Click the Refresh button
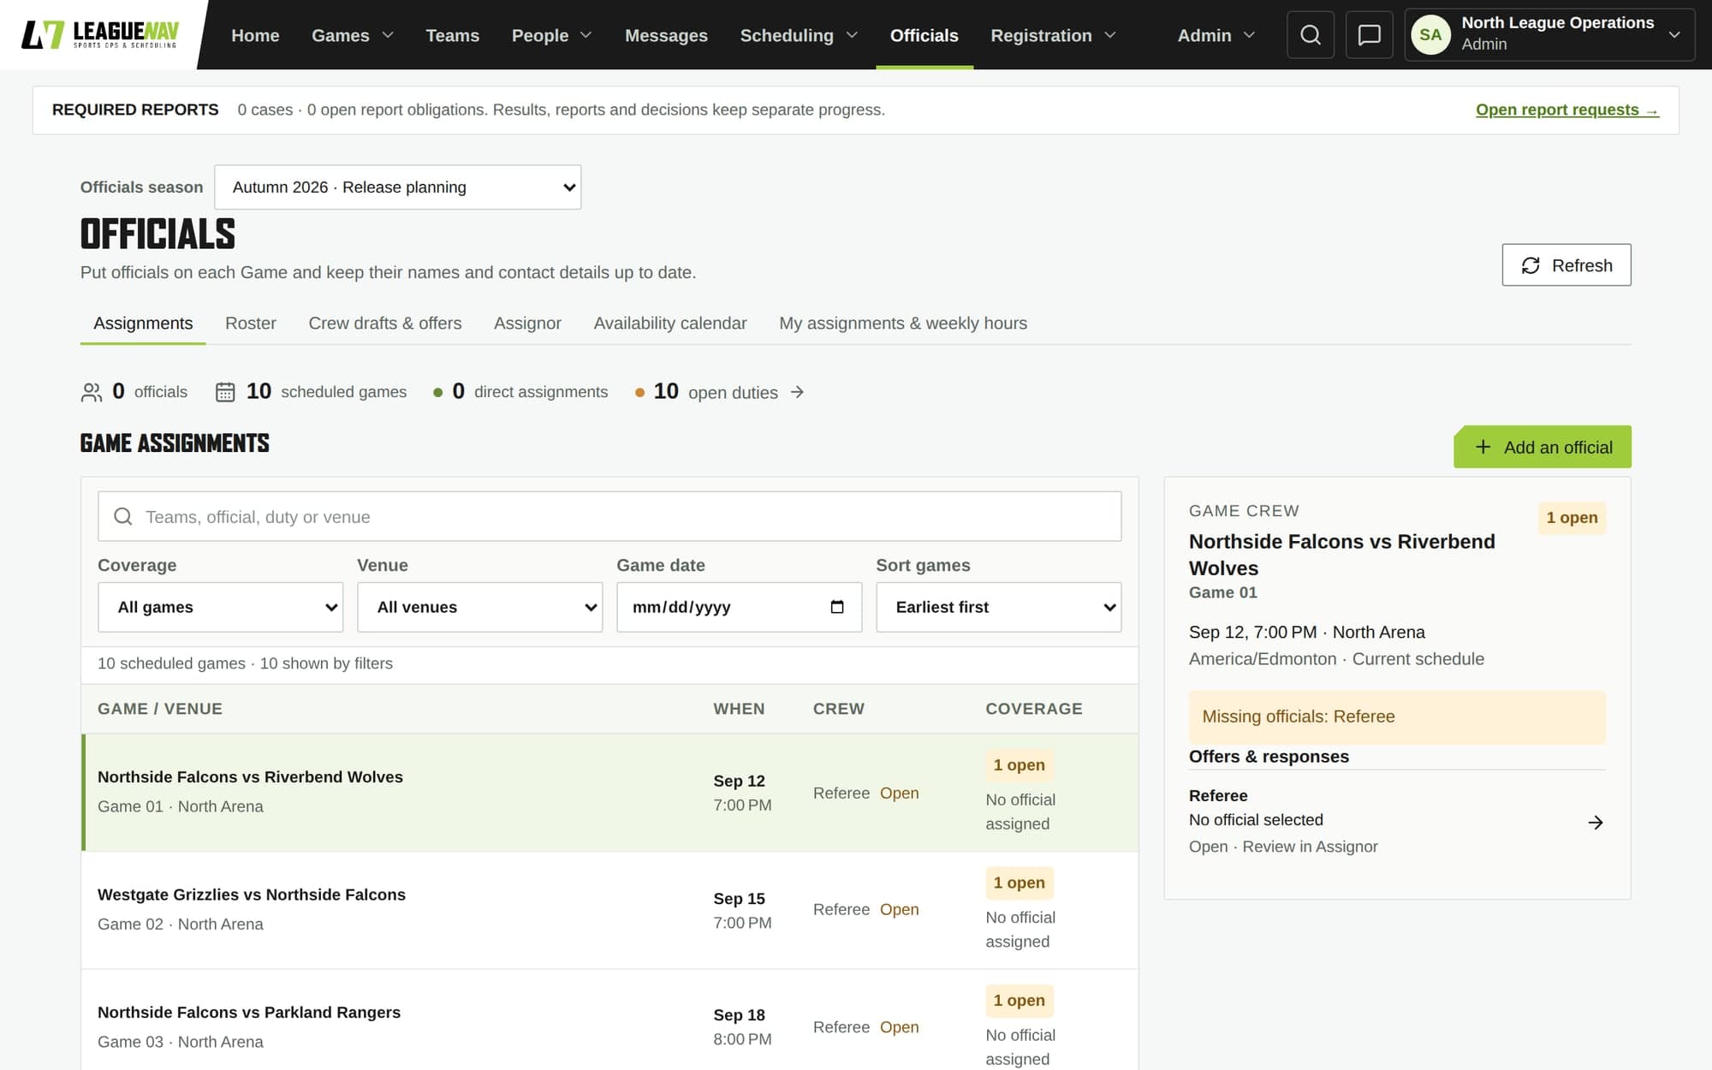Viewport: 1712px width, 1070px height. (x=1566, y=265)
